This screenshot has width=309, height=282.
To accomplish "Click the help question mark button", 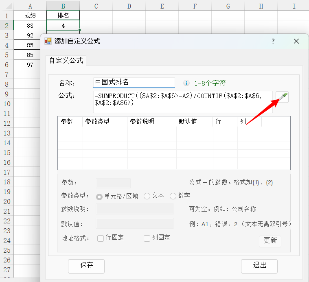I will (273, 41).
